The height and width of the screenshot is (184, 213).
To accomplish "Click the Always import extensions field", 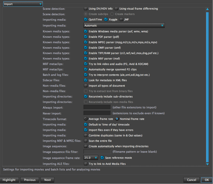I will point(97,107).
